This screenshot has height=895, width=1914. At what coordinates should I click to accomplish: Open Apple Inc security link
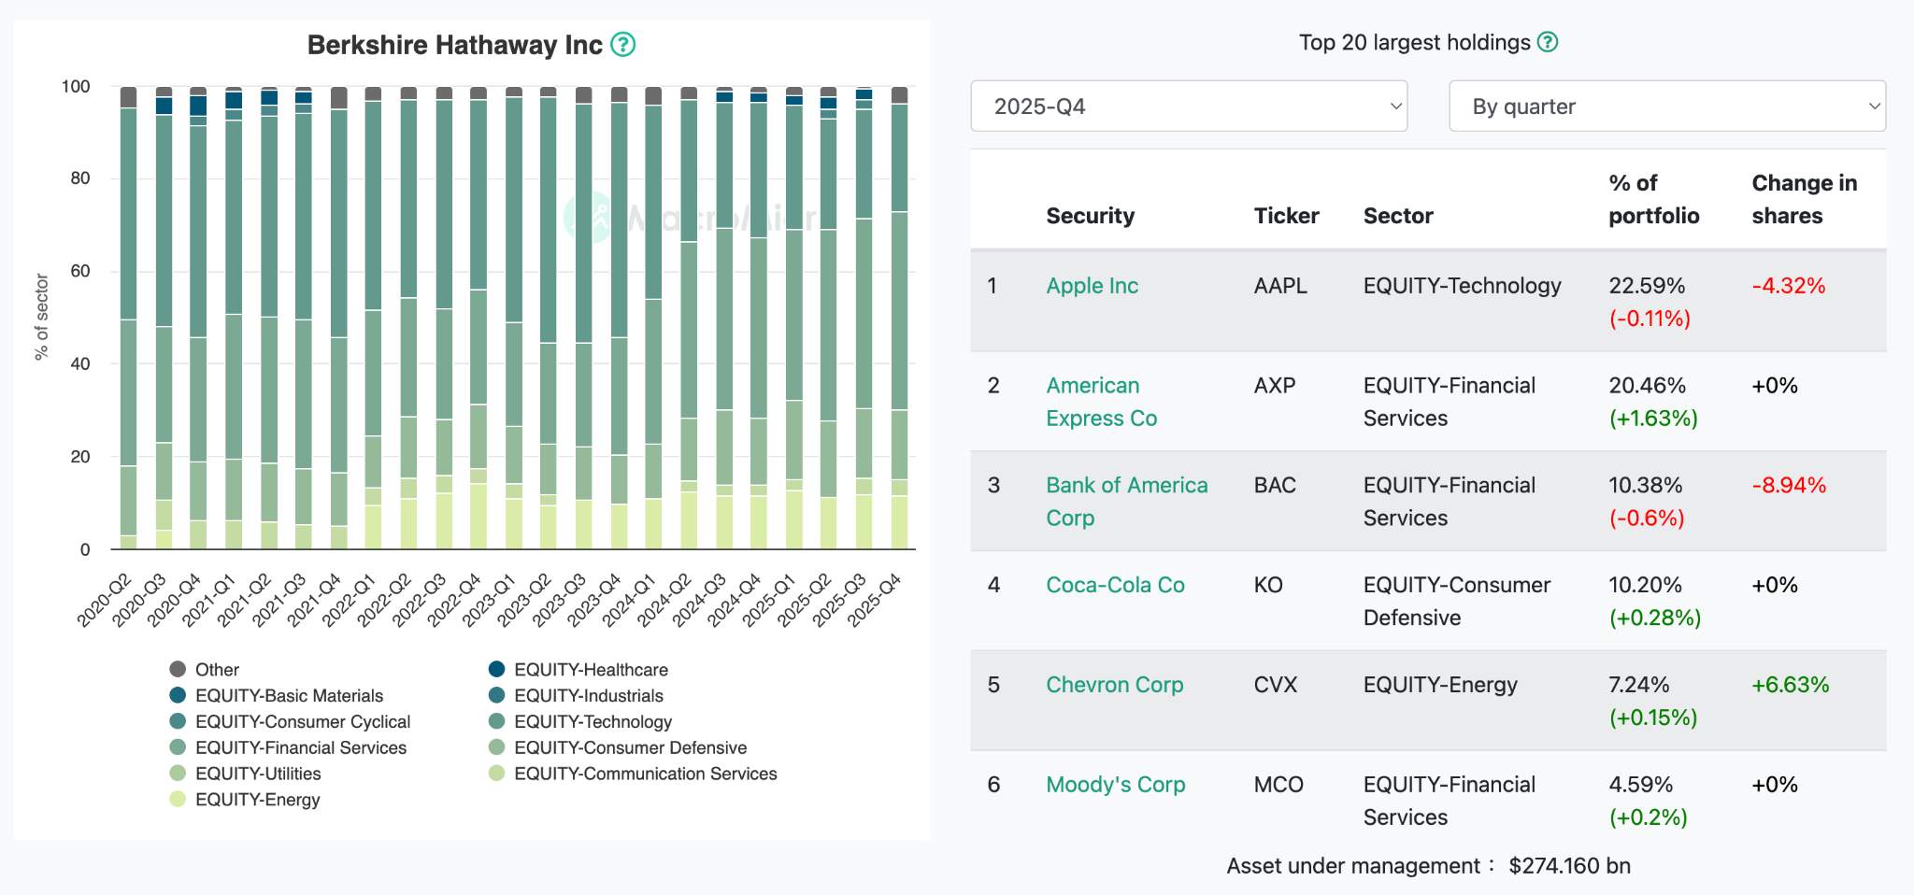coord(1092,286)
